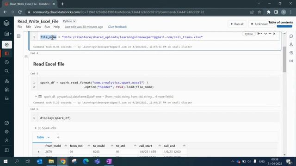Open the Workspace icon in sidebar

[7, 53]
